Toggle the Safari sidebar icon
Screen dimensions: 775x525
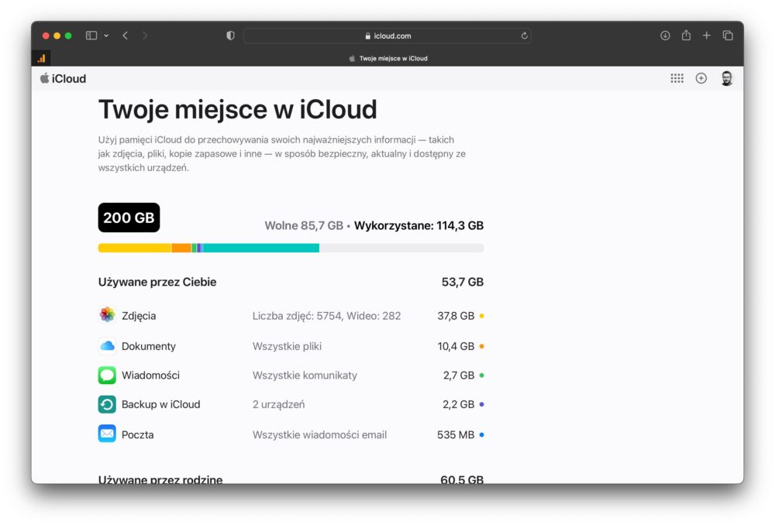[91, 36]
